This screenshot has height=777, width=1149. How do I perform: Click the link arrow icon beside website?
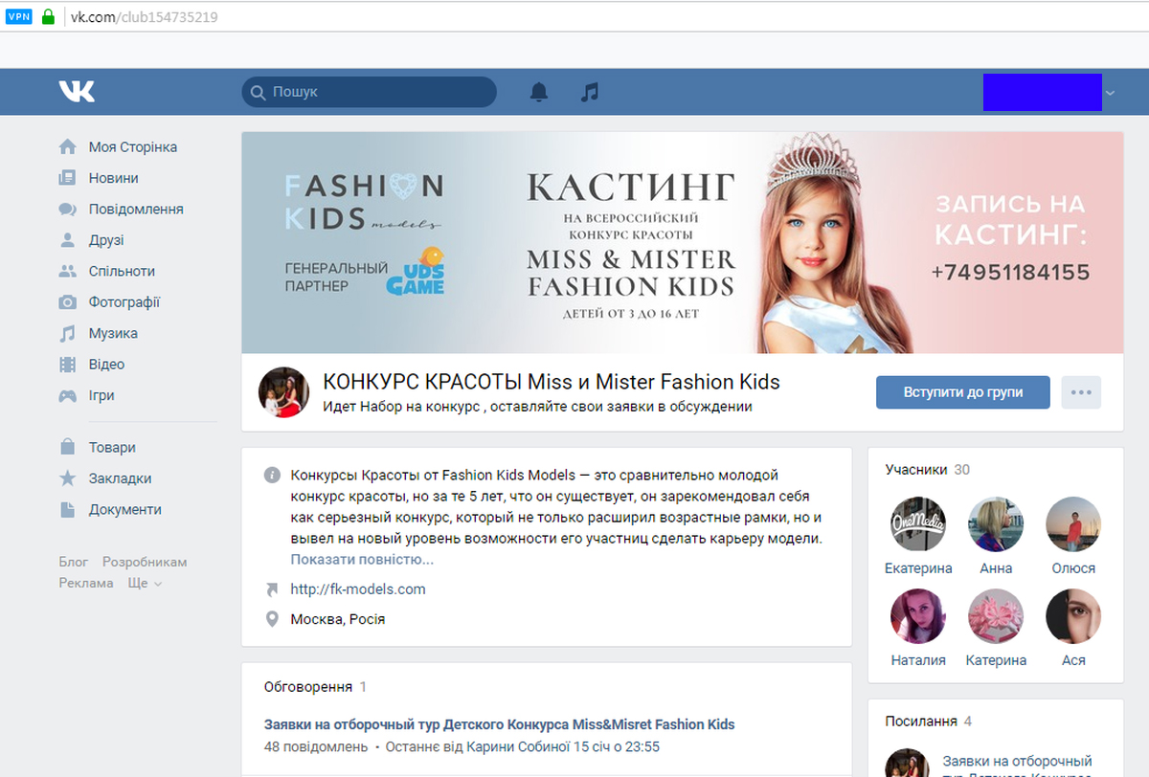272,589
